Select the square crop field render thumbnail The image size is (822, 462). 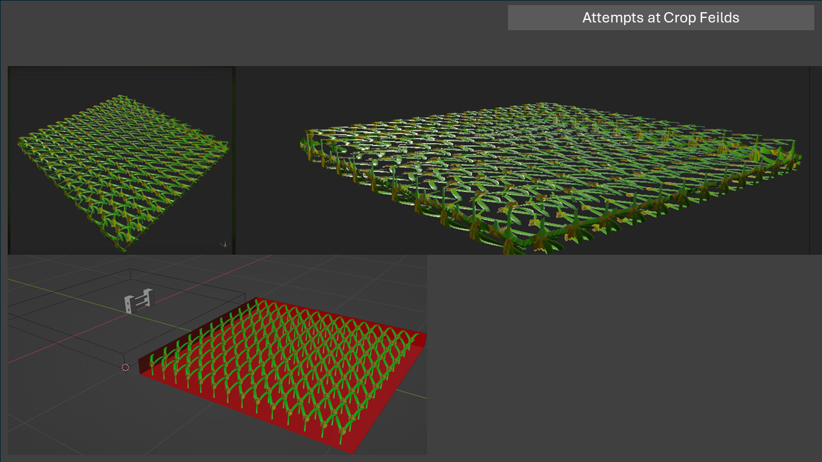click(x=121, y=160)
